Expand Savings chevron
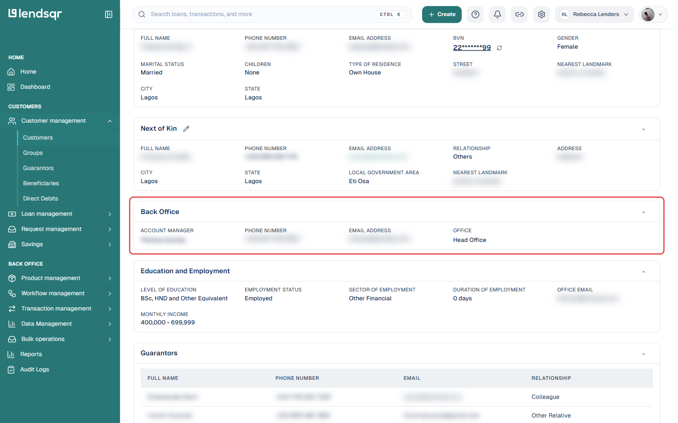Screen dimensions: 678x423 coord(110,244)
